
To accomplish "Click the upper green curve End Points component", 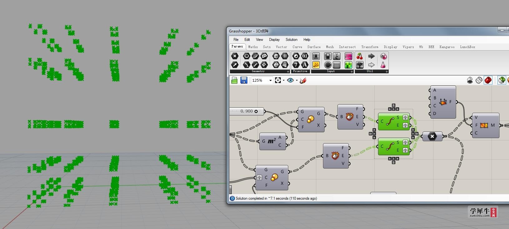I will pyautogui.click(x=394, y=121).
